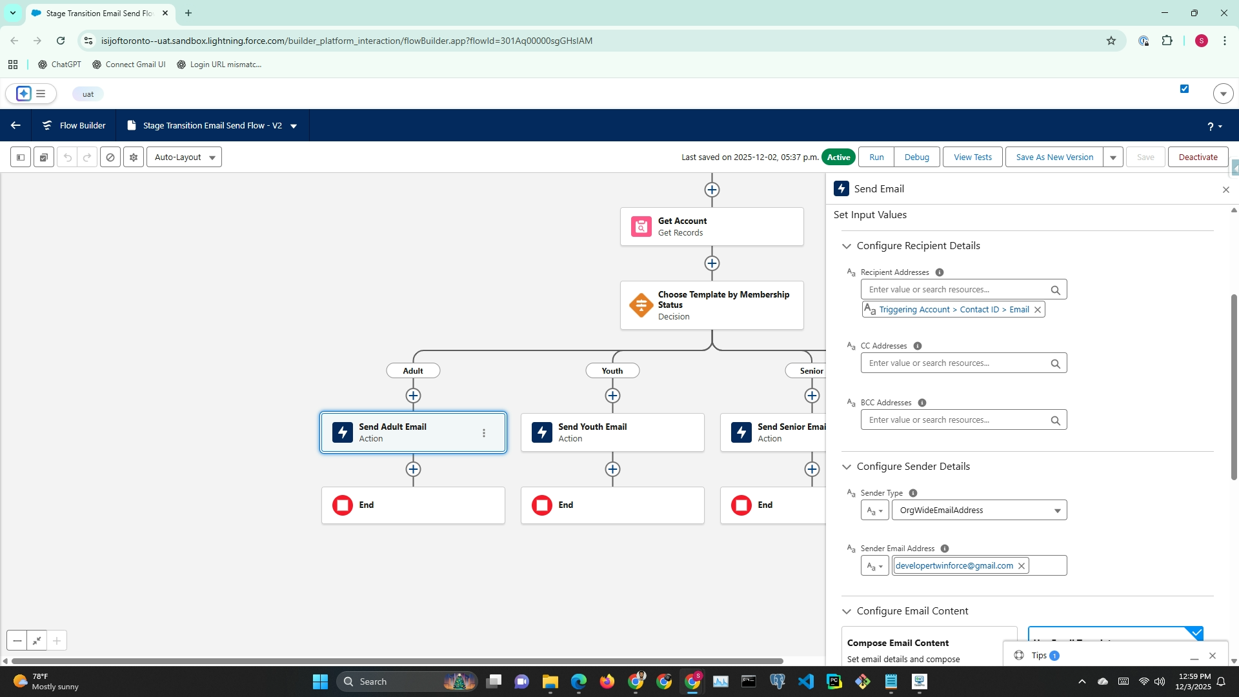The height and width of the screenshot is (697, 1239).
Task: Add element below Youth path
Action: coord(612,396)
